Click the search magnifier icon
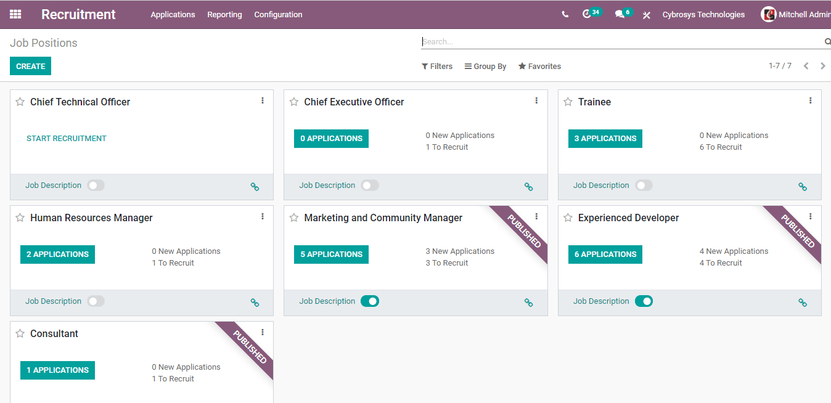 [827, 42]
